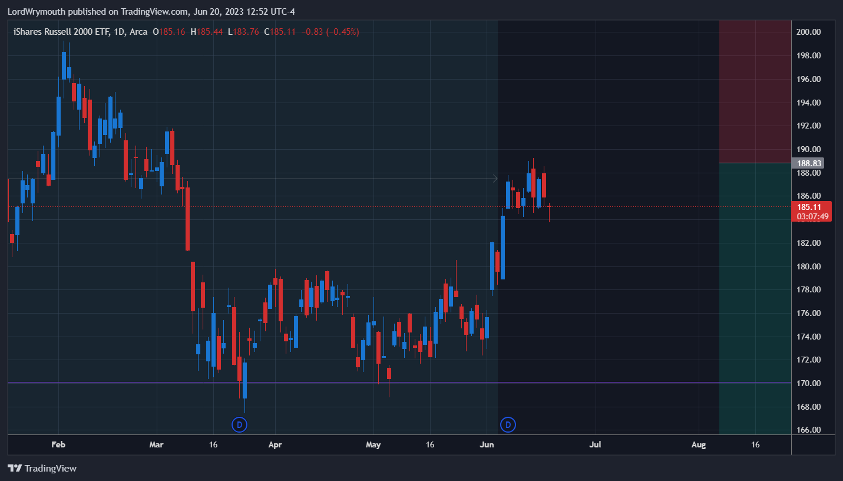
Task: Click the change value −0.83 (−0.45%)
Action: pos(330,32)
